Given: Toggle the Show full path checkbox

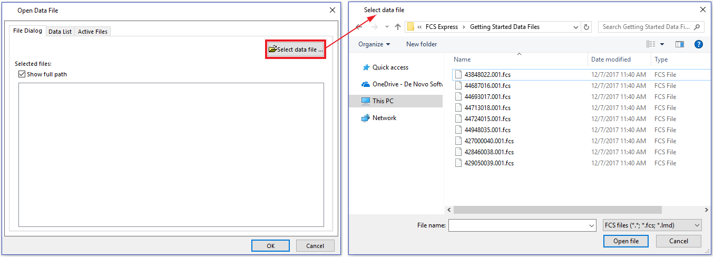Looking at the screenshot, I should point(22,74).
